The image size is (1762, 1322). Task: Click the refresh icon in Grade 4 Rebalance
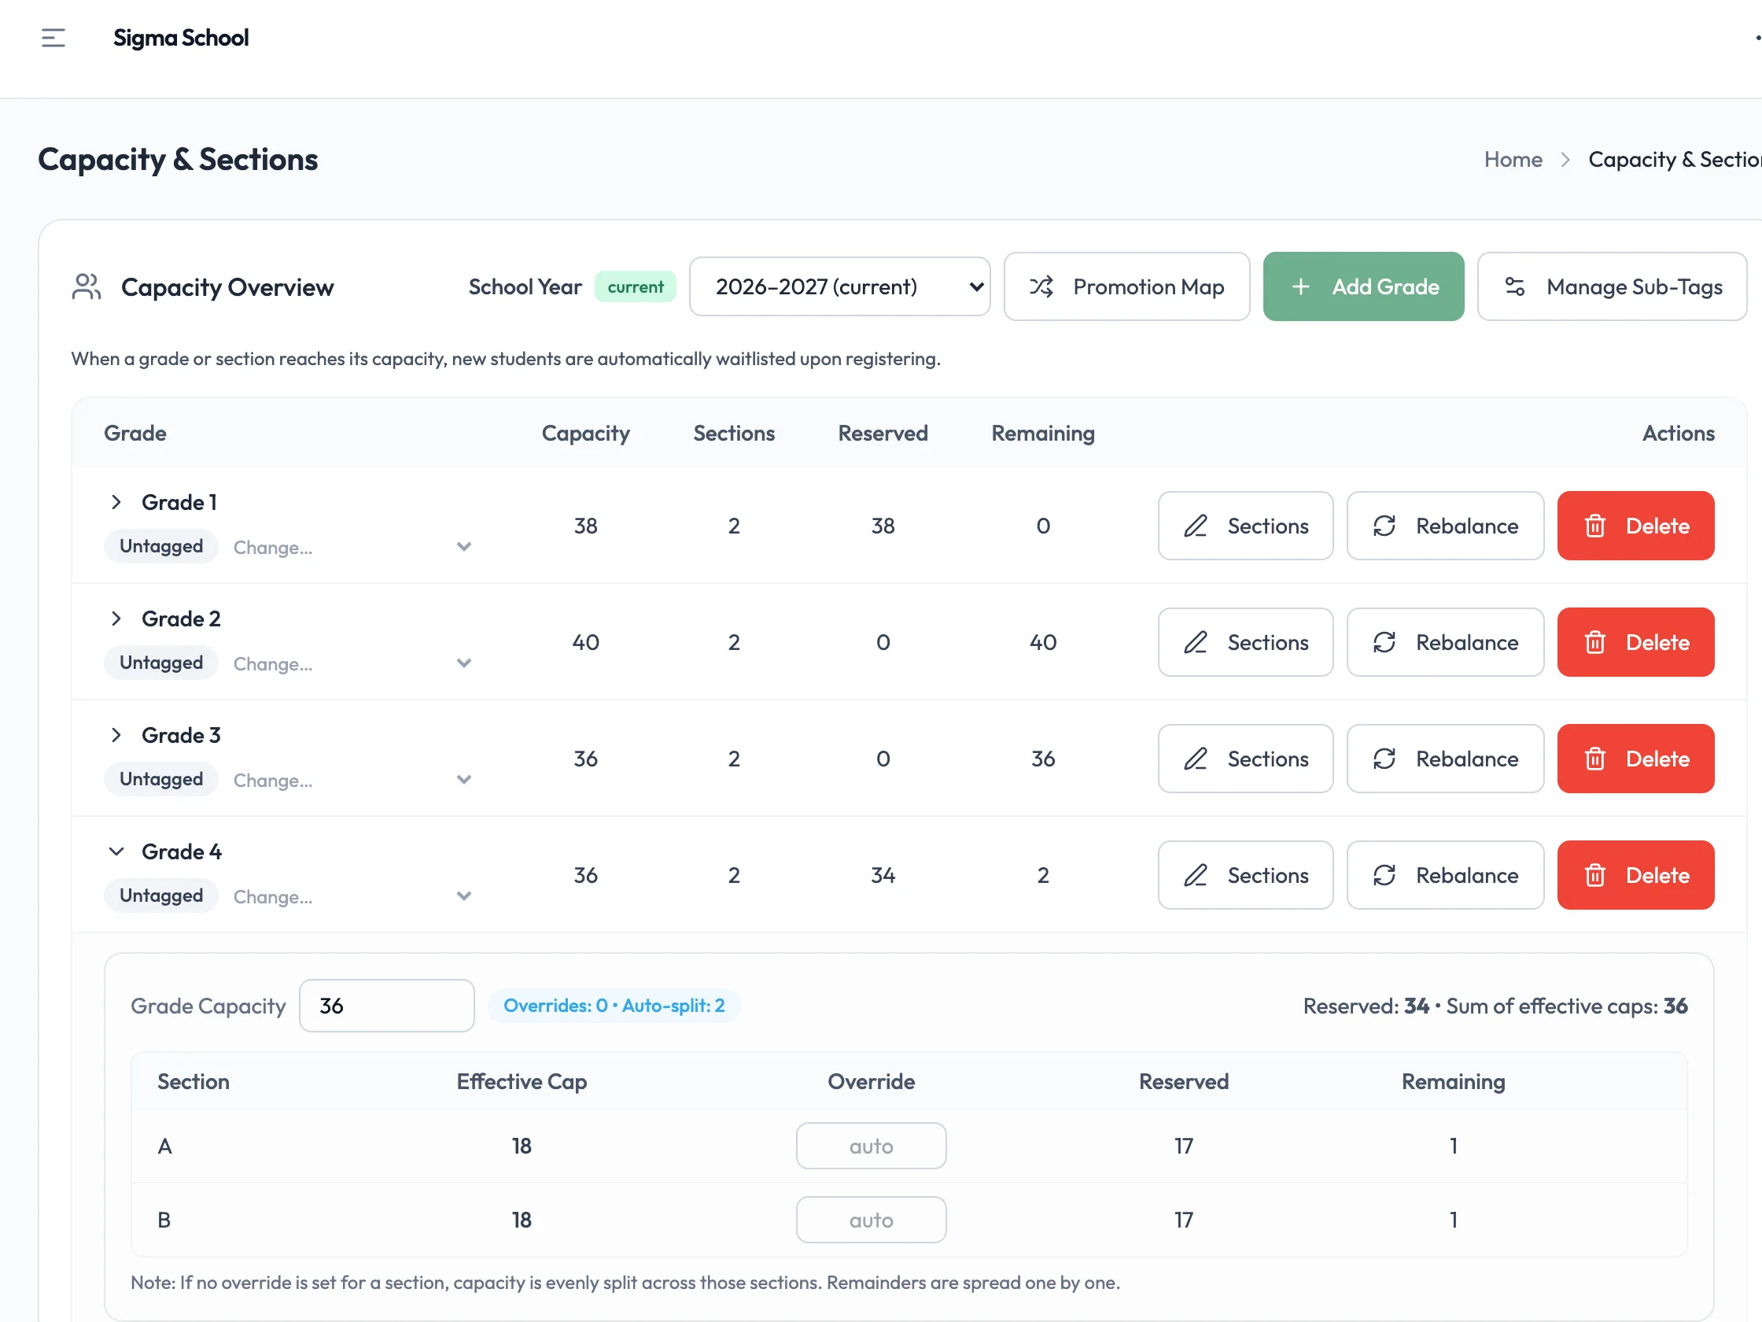click(1384, 875)
